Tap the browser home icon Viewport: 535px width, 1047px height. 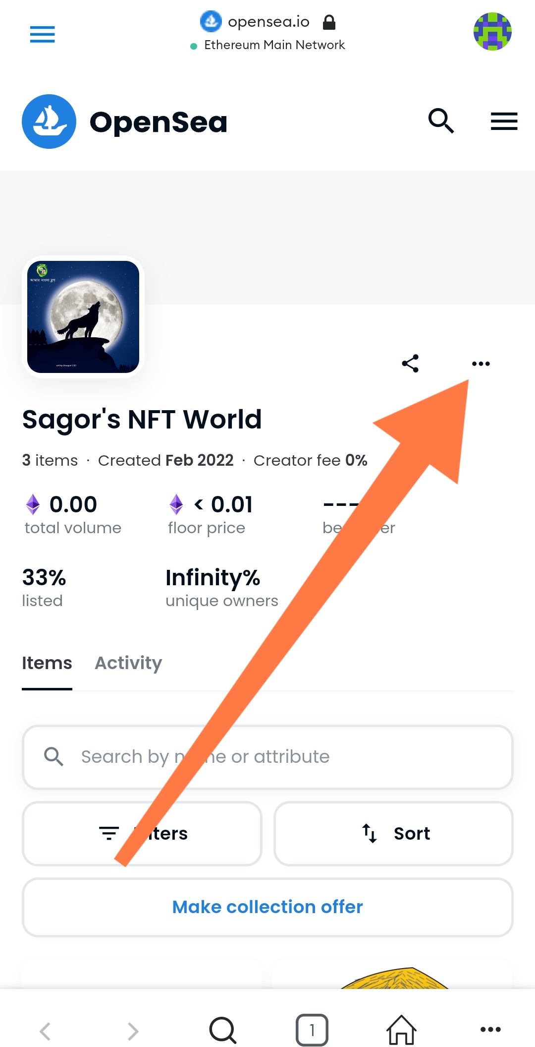coord(401,1030)
